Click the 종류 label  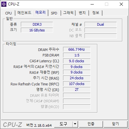click(13, 24)
